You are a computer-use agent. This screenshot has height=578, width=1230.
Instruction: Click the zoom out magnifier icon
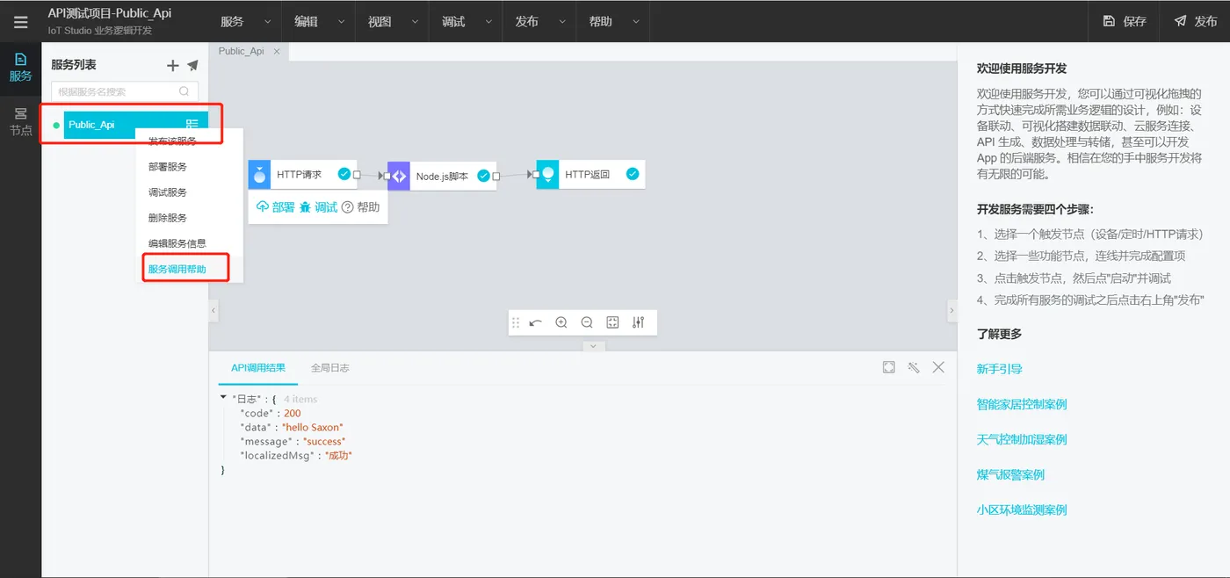point(587,322)
